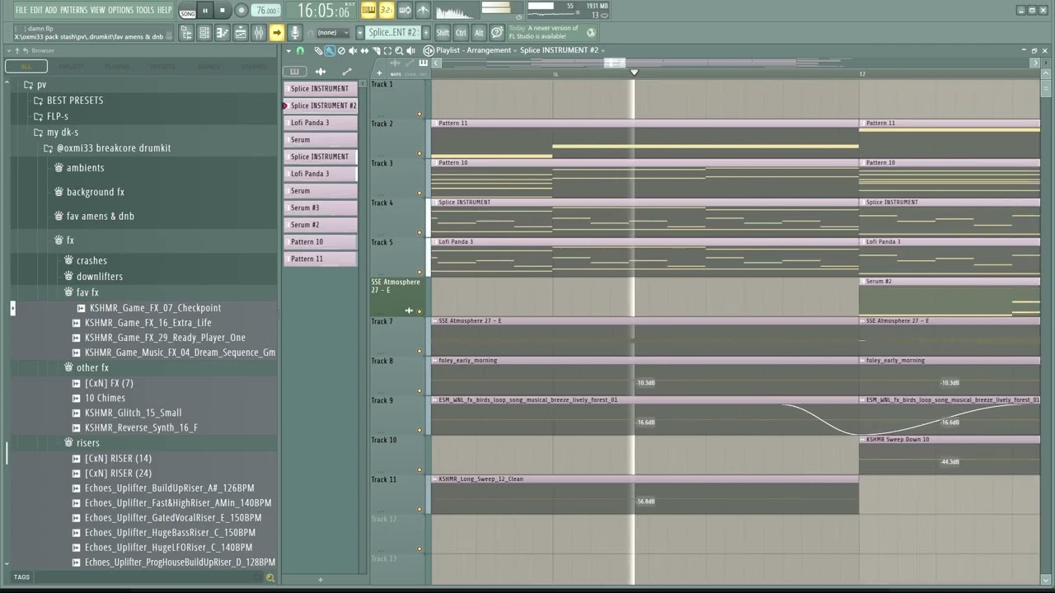Click the Playlist horizontal scrollbar thumb
The width and height of the screenshot is (1055, 593).
tap(615, 63)
